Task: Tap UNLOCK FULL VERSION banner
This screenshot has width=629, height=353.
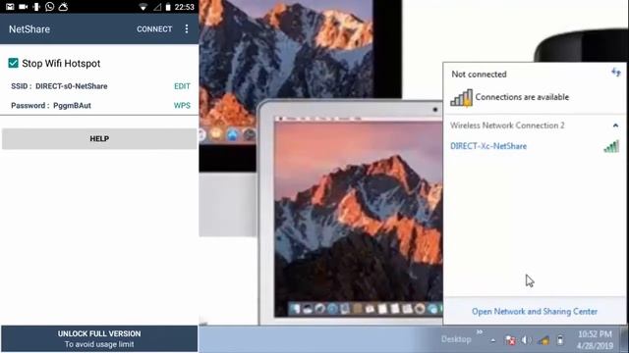Action: click(99, 338)
